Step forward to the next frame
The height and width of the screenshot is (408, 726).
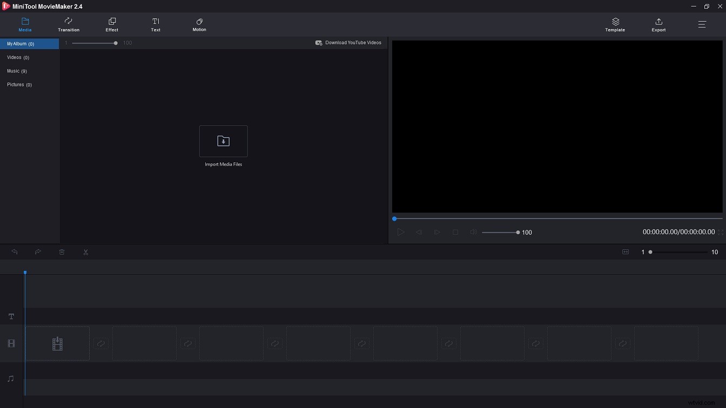click(437, 232)
